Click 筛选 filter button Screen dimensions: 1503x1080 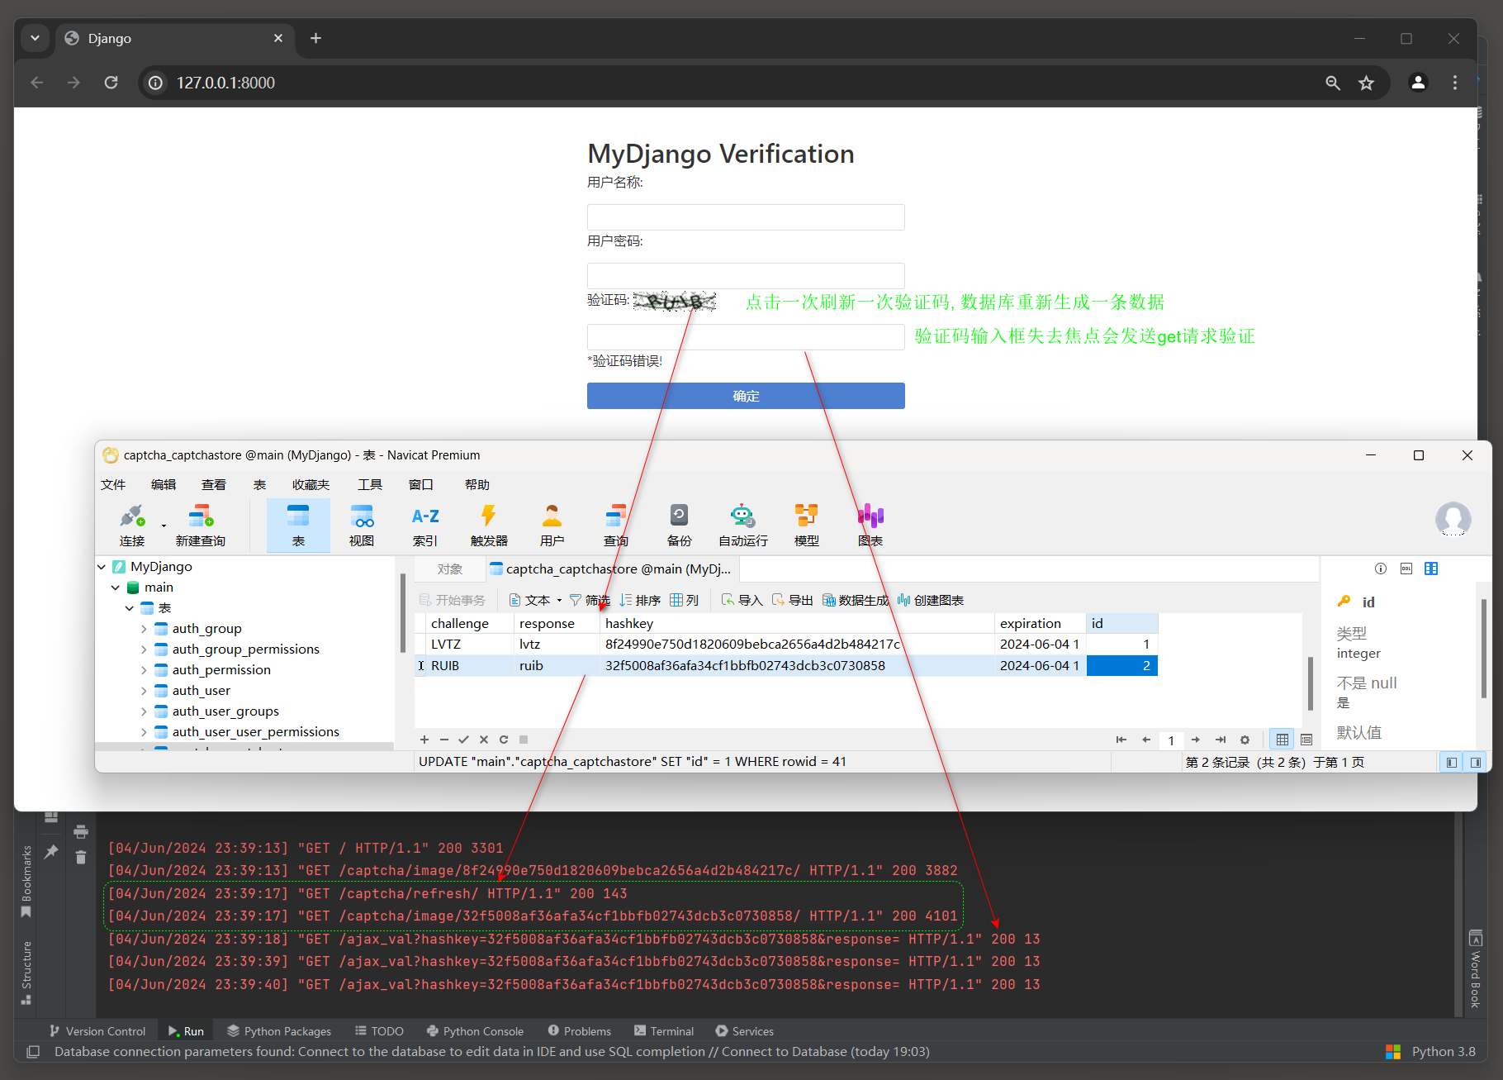(590, 601)
